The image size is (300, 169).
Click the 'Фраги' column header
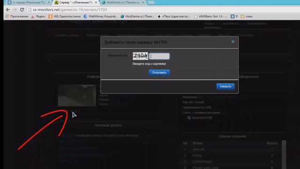pos(272,143)
